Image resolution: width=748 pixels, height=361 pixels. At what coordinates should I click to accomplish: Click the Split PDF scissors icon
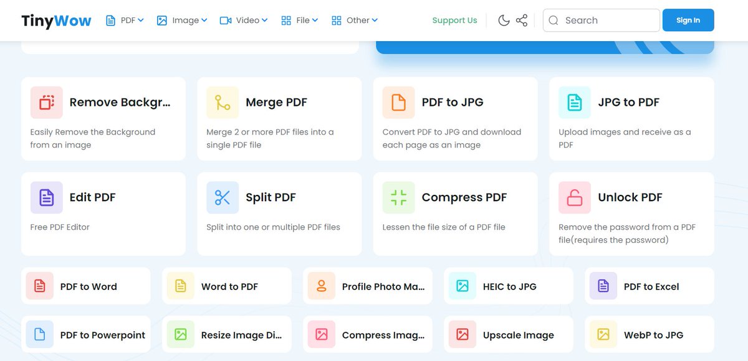(x=223, y=198)
